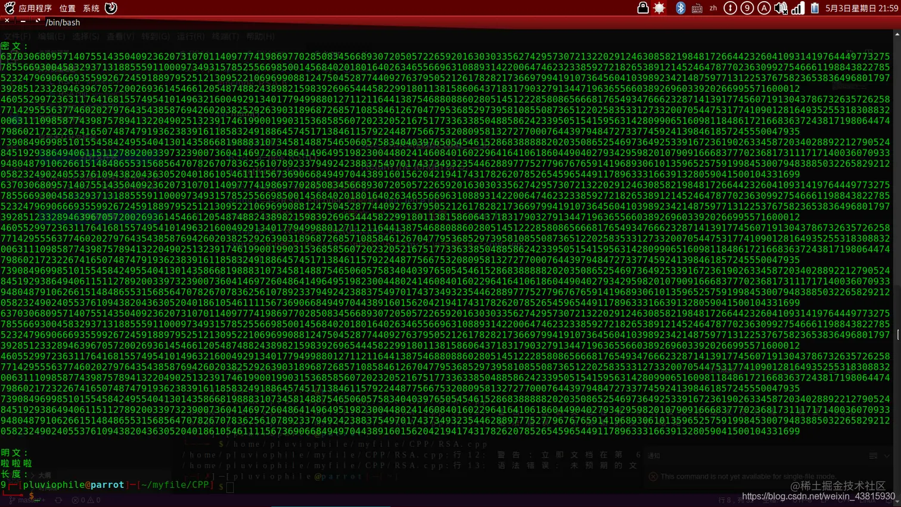This screenshot has width=901, height=507.
Task: Open the muted volume speaker icon
Action: [781, 8]
